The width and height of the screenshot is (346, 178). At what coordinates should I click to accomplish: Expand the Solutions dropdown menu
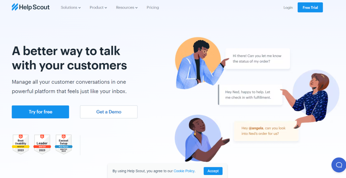coord(71,7)
